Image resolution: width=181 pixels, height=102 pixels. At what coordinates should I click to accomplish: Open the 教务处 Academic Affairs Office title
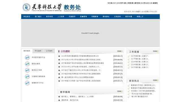click(x=72, y=8)
